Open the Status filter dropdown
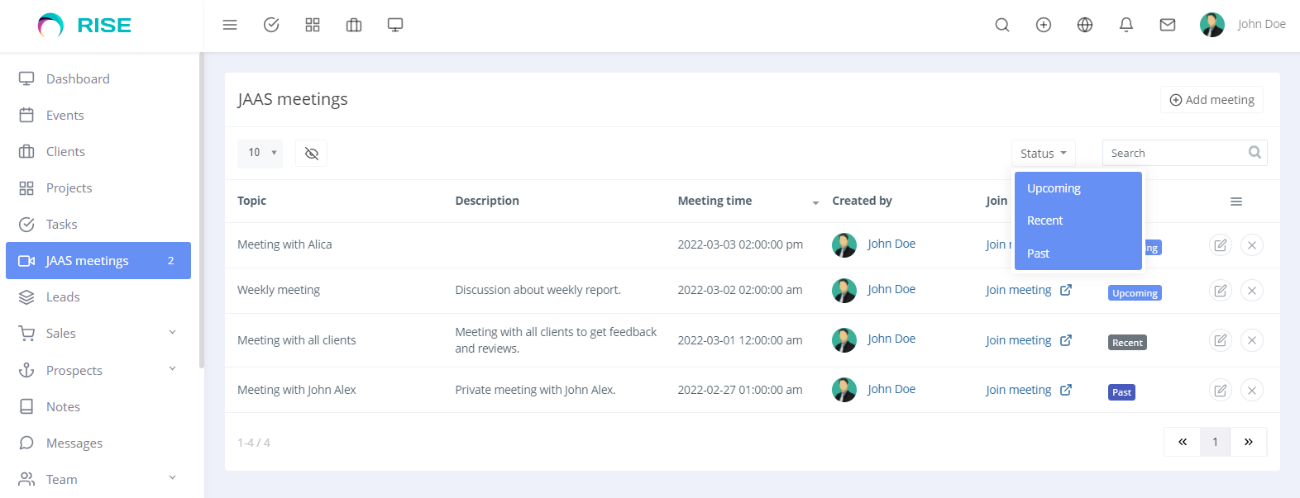The image size is (1300, 498). click(x=1043, y=153)
